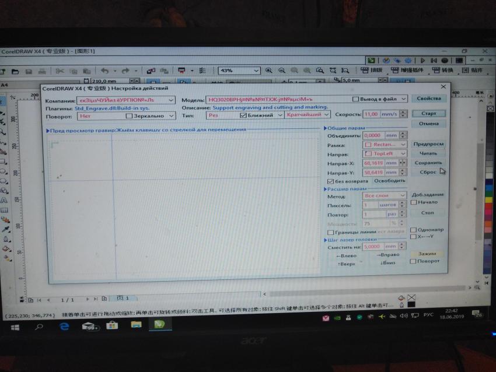This screenshot has width=496, height=372.
Task: Switch to the 页 1 page tab
Action: (x=122, y=298)
